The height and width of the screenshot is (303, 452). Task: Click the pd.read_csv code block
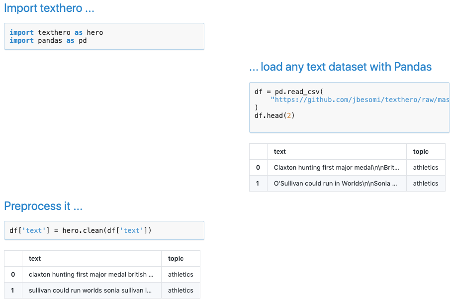(x=349, y=107)
